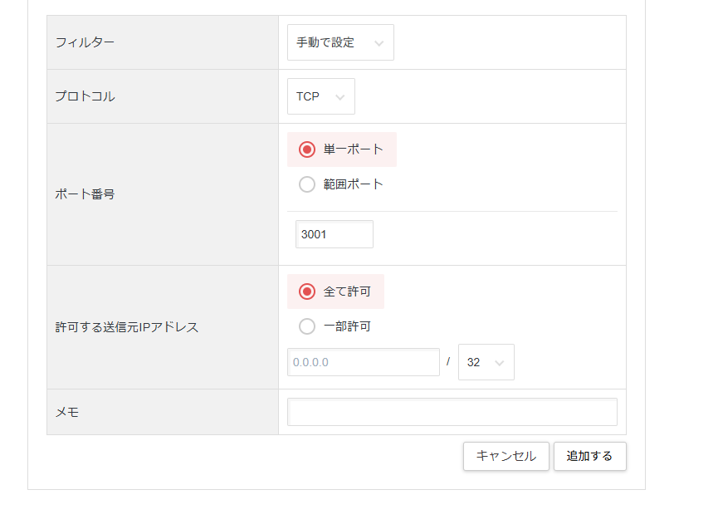The width and height of the screenshot is (718, 529).
Task: Open the subnet prefix dropdown showing 32
Action: (x=486, y=361)
